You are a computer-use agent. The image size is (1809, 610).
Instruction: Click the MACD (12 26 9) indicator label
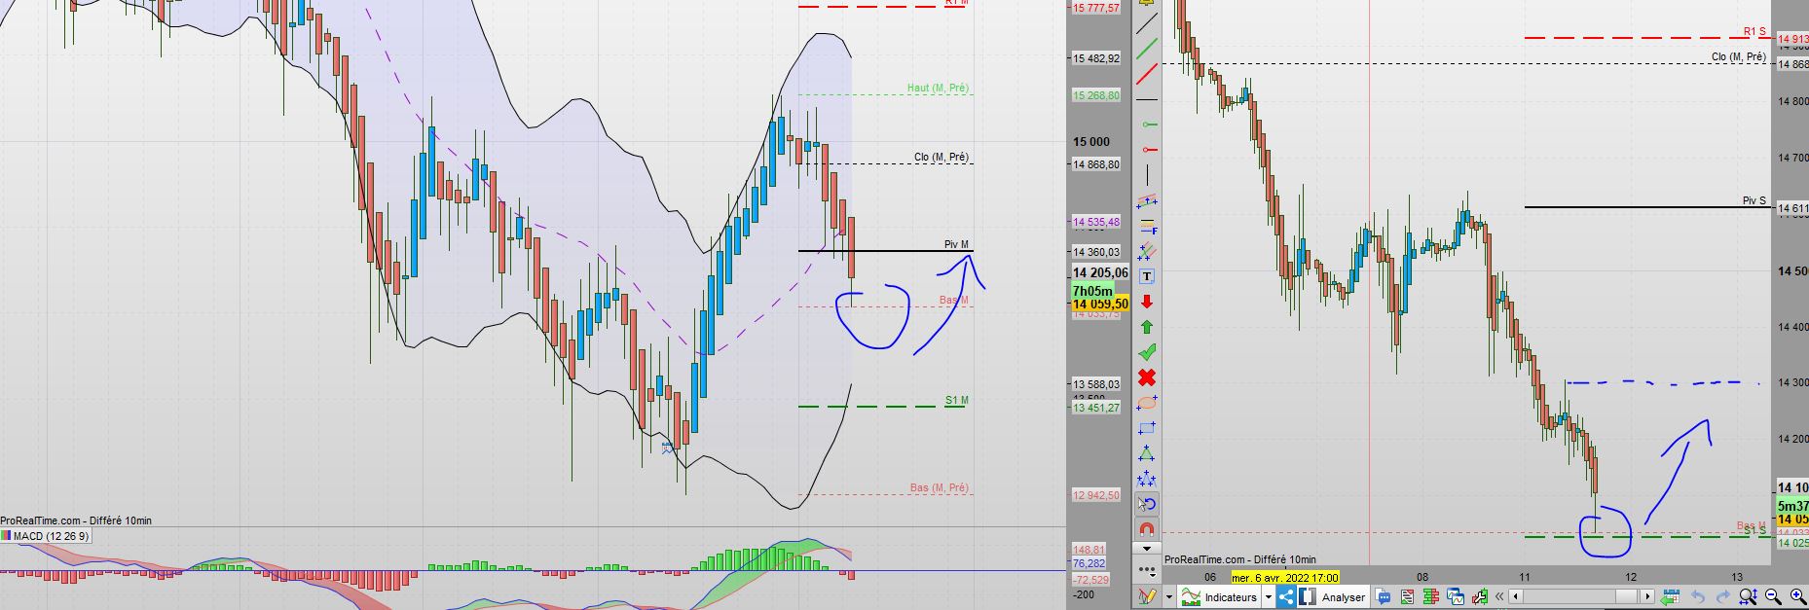click(51, 536)
